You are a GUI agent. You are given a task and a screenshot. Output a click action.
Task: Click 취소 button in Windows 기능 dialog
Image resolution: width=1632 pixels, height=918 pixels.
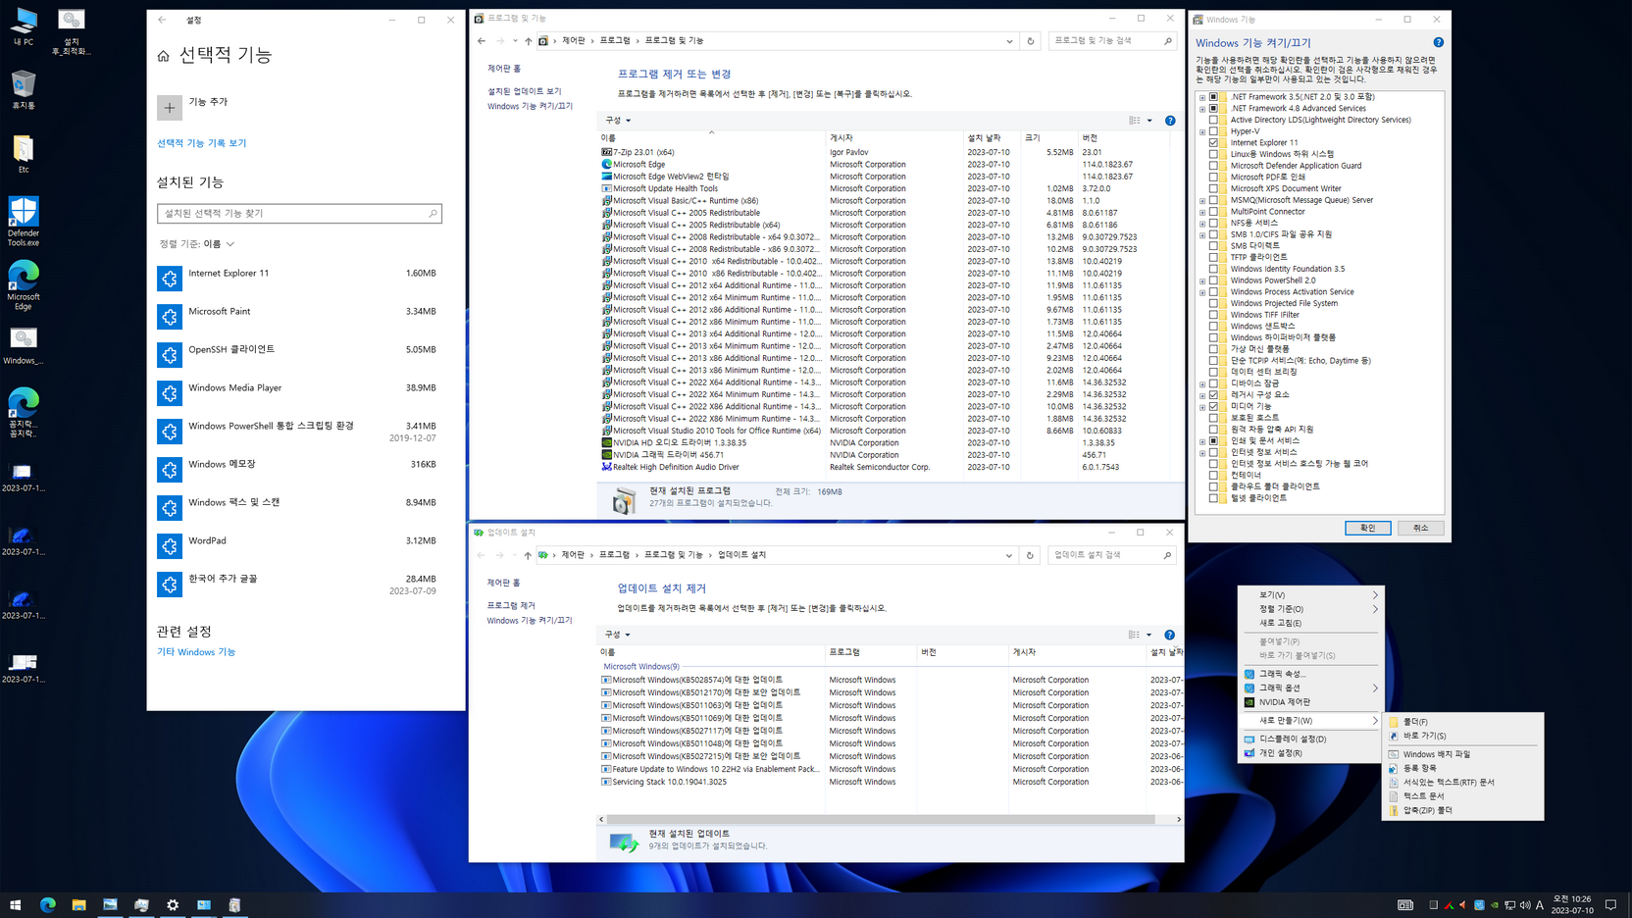pos(1420,528)
